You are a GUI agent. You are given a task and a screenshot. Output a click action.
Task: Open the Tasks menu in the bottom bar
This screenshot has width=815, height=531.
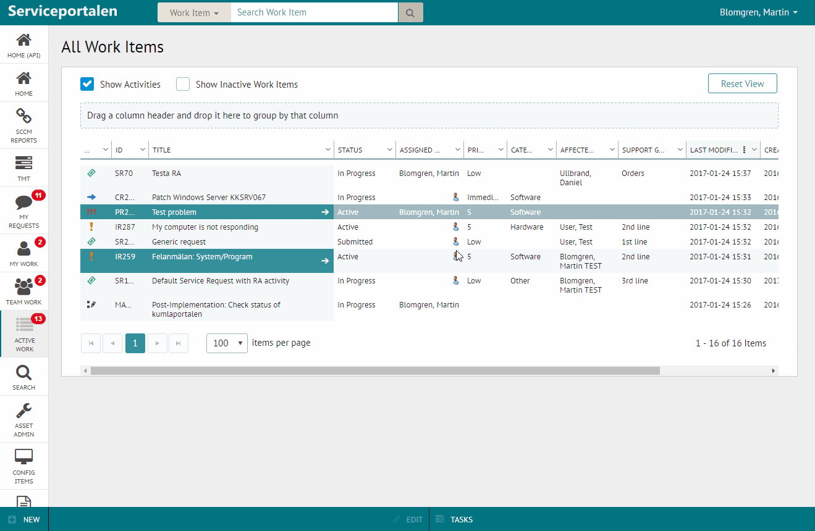click(x=454, y=519)
